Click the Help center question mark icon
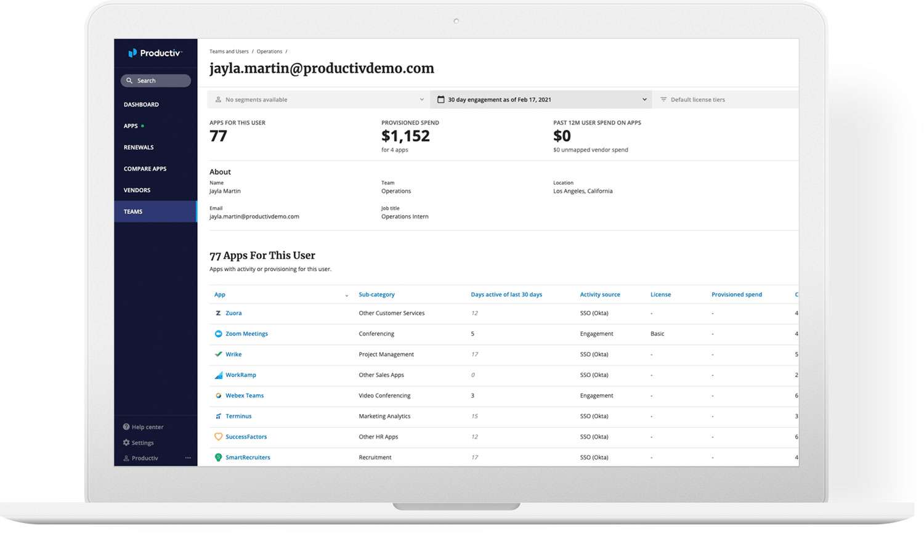924x536 pixels. point(126,427)
